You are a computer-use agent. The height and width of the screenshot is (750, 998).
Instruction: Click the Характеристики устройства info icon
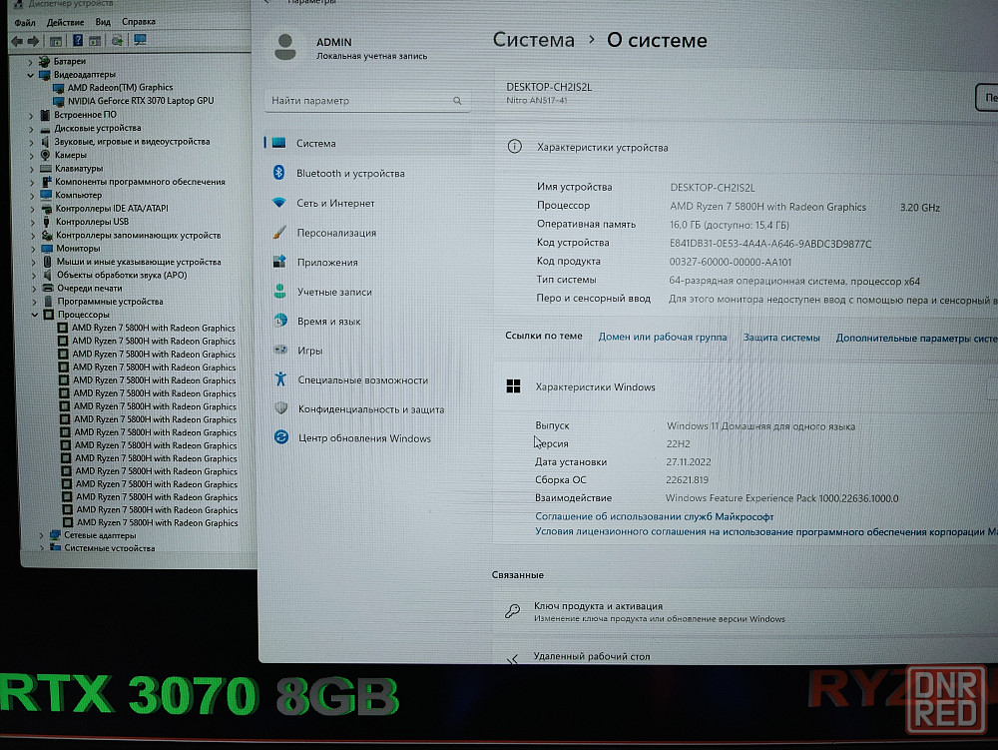pyautogui.click(x=514, y=147)
